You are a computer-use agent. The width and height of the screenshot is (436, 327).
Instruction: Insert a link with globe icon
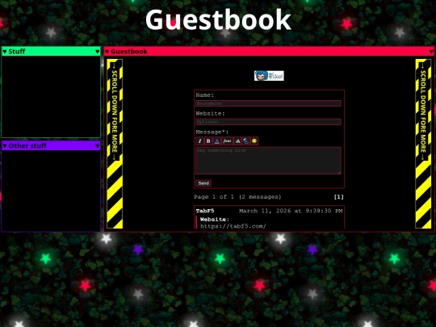245,141
